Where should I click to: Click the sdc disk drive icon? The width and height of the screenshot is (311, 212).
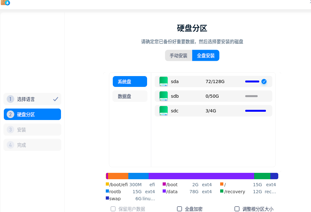pos(163,111)
